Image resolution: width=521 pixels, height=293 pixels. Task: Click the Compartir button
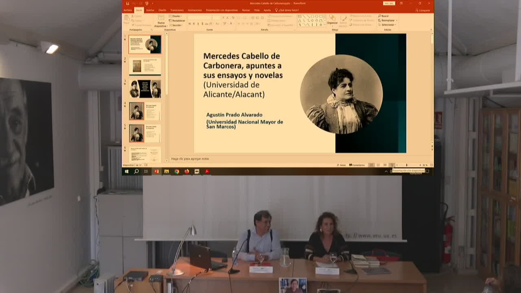[422, 10]
